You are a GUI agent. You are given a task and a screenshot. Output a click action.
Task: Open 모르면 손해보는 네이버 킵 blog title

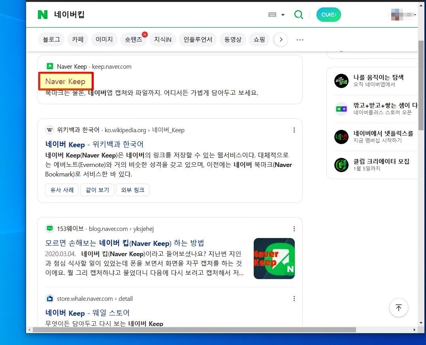point(125,243)
